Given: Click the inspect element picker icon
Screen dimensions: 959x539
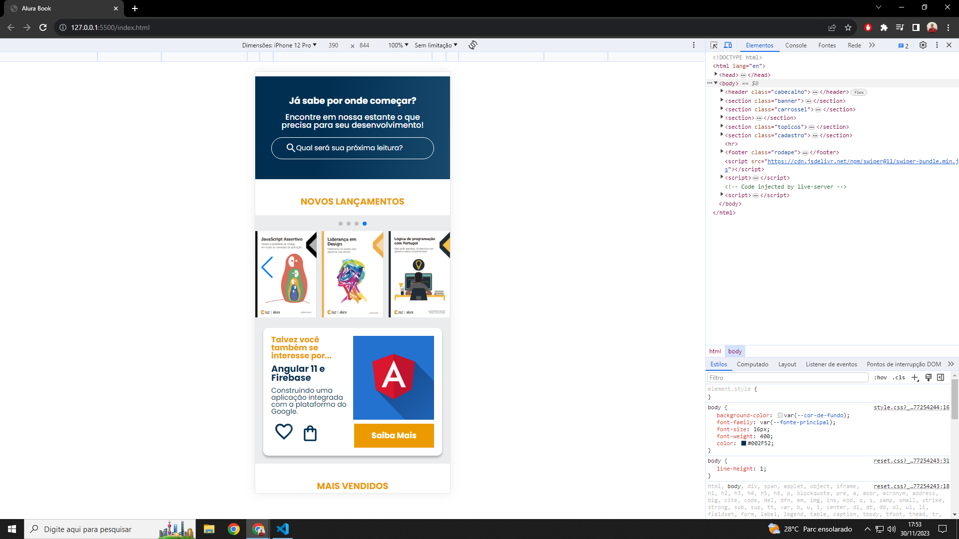Looking at the screenshot, I should [x=714, y=45].
